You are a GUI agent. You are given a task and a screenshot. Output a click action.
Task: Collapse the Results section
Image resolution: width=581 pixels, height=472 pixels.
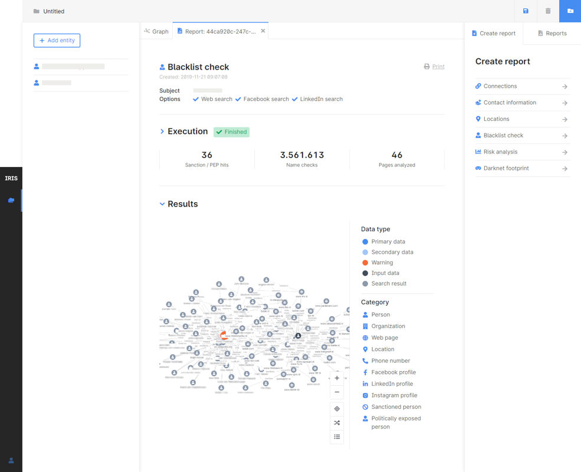(162, 204)
